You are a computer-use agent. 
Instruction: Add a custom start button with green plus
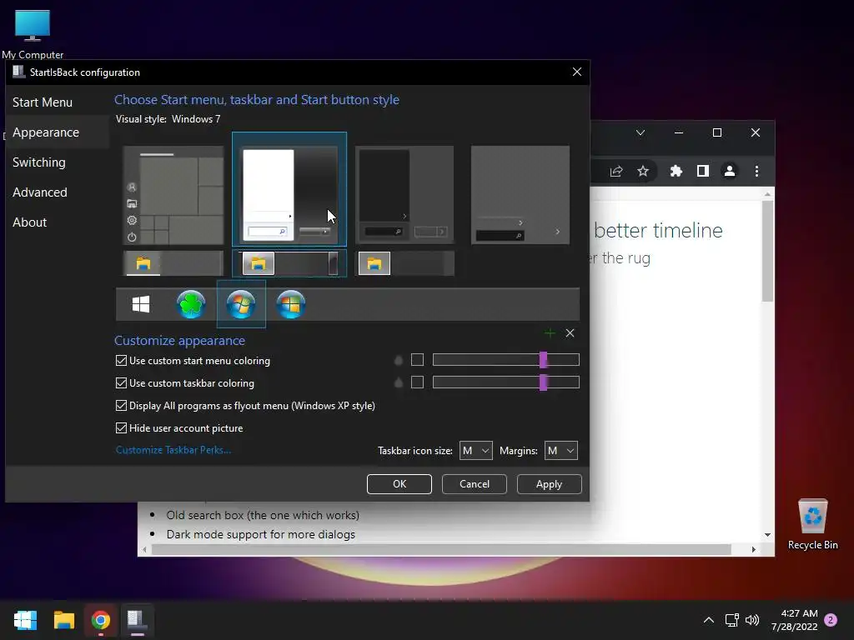(550, 333)
